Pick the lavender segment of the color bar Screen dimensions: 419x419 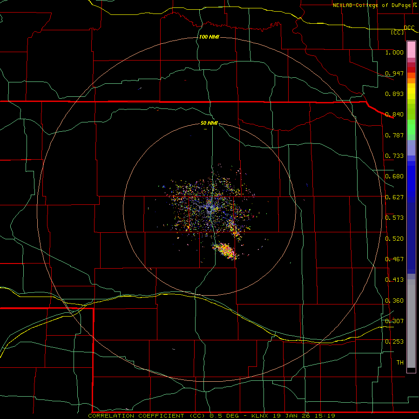[x=411, y=148]
